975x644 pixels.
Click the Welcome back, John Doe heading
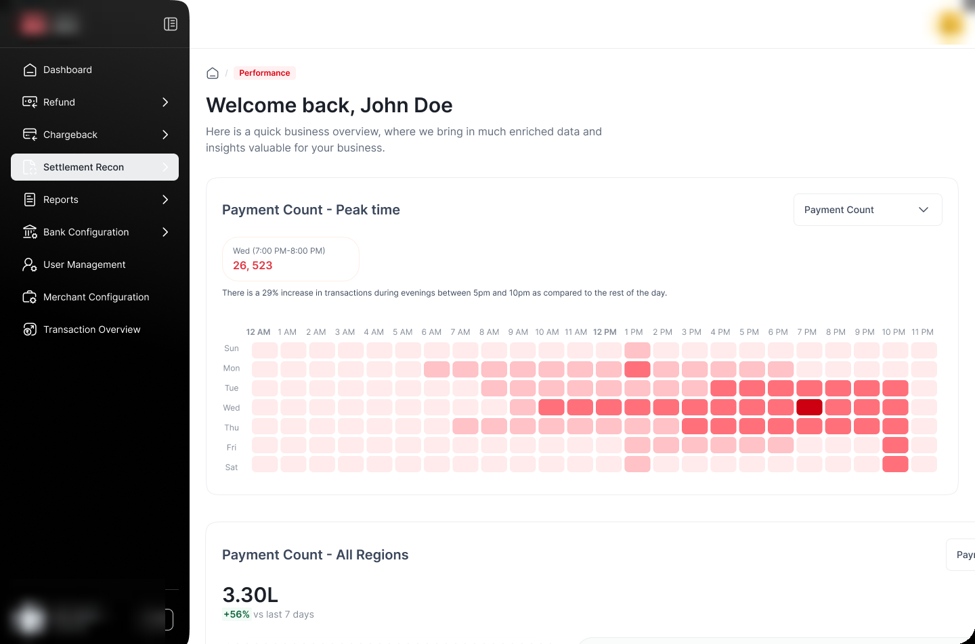(329, 106)
